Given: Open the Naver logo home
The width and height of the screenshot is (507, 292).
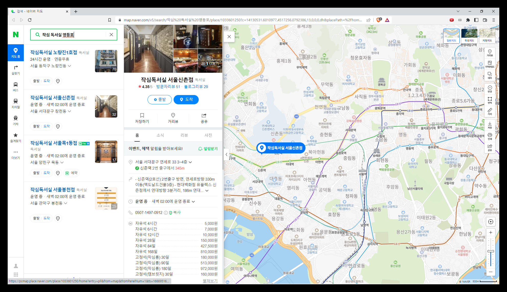Looking at the screenshot, I should click(x=16, y=34).
